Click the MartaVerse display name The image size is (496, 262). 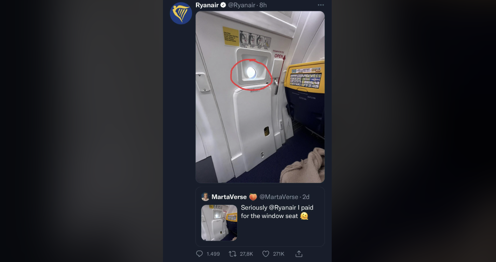[x=229, y=197]
